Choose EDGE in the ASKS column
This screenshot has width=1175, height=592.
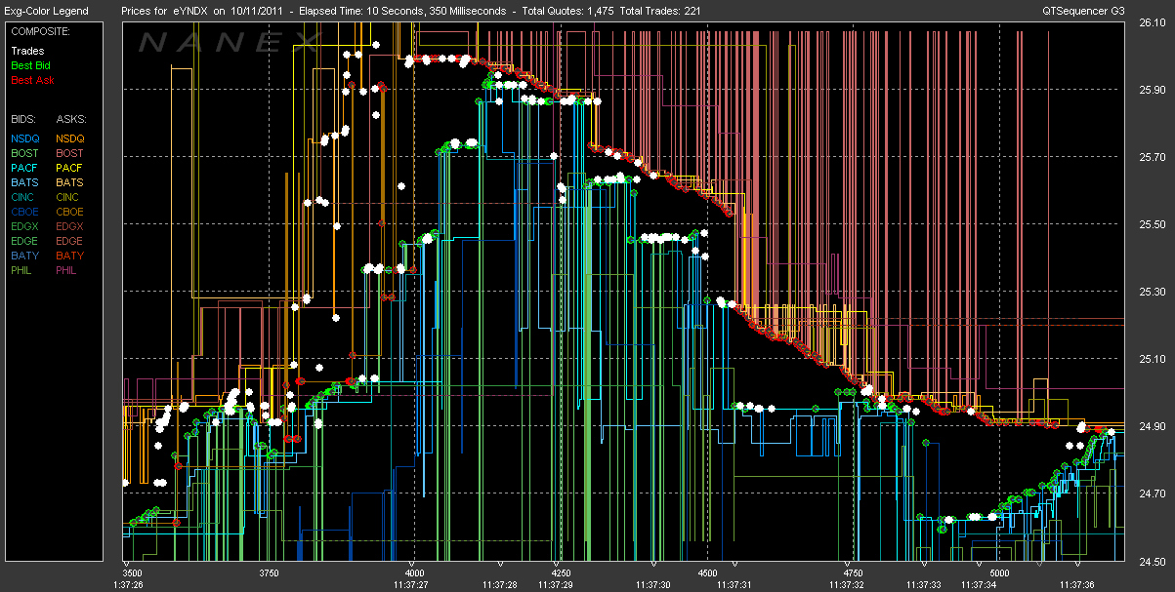coord(70,241)
